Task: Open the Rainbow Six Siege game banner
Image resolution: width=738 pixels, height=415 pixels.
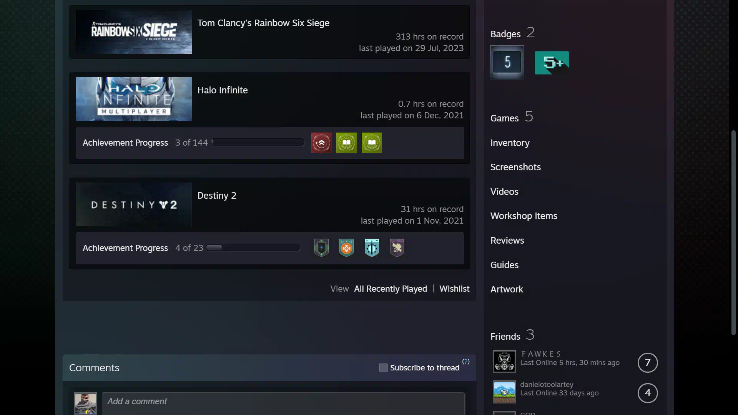Action: pos(134,32)
